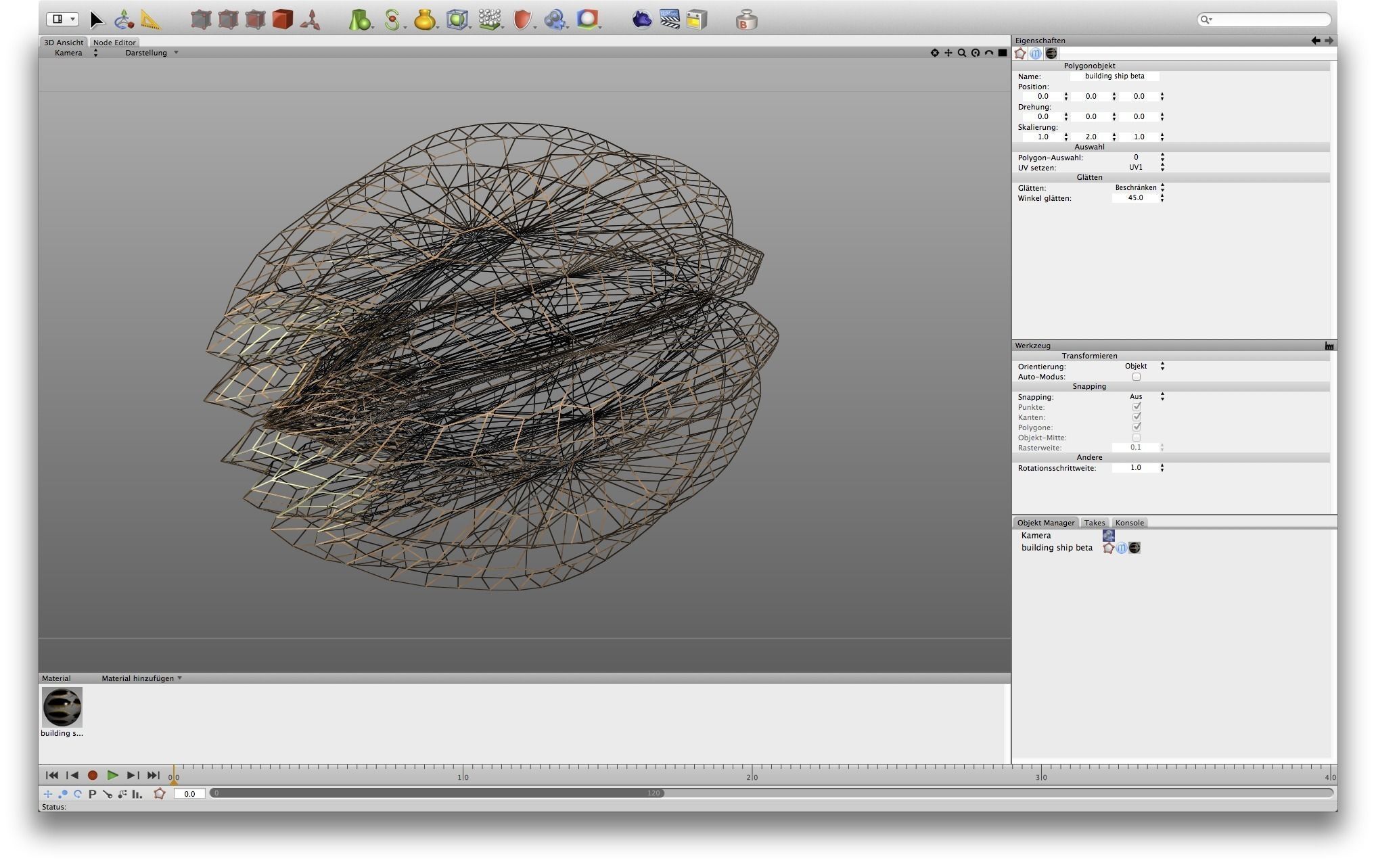Click the clapperboard render animation icon
This screenshot has width=1376, height=865.
click(669, 19)
